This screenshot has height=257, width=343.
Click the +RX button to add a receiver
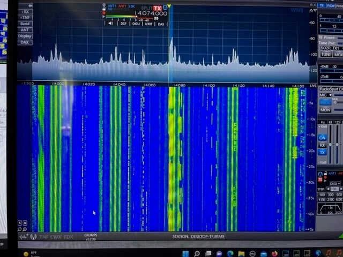click(x=25, y=11)
